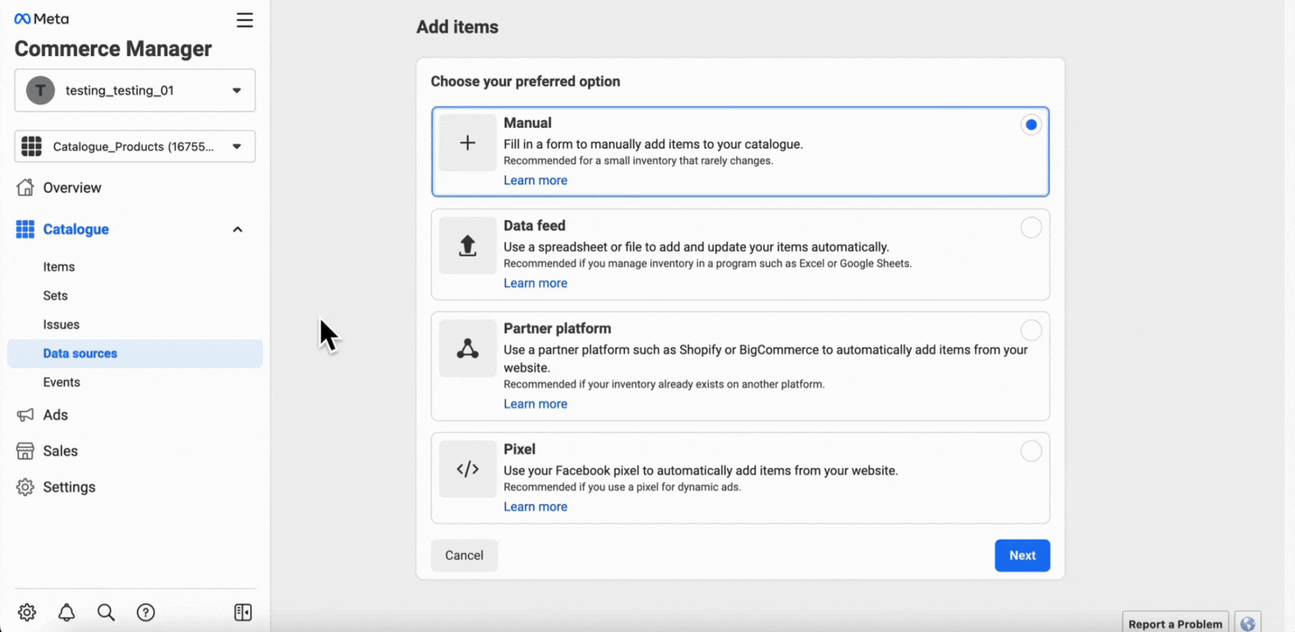1295x632 pixels.
Task: Open notifications bell icon
Action: coord(66,612)
